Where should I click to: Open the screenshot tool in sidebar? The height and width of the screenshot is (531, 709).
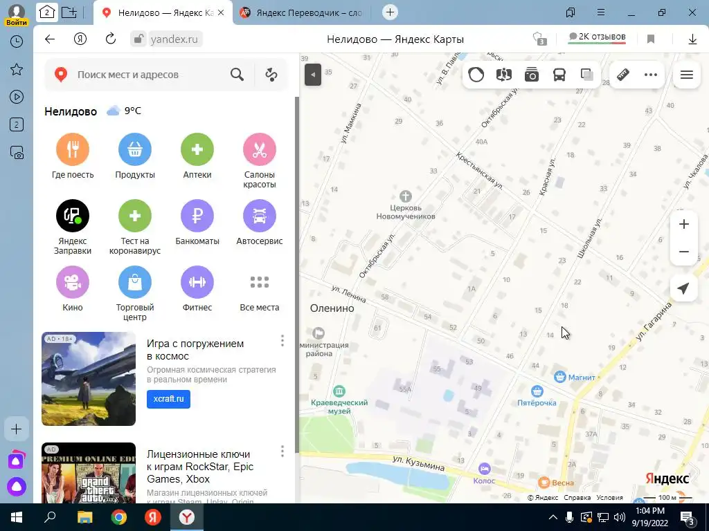[x=17, y=153]
